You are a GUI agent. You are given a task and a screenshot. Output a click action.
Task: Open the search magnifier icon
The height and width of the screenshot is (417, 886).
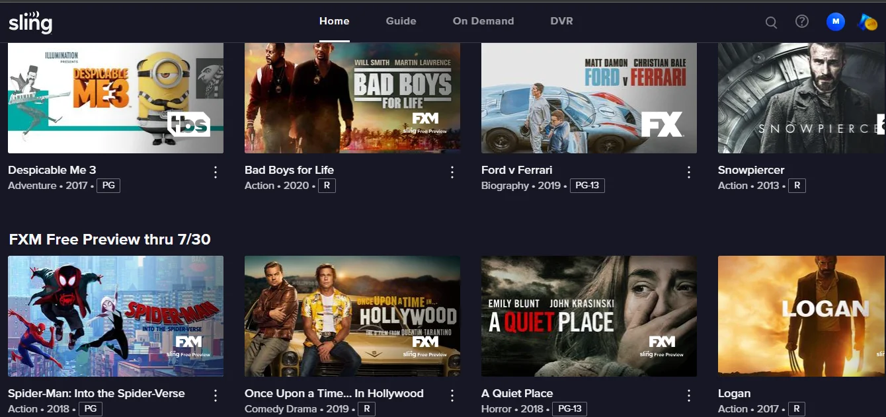click(771, 22)
